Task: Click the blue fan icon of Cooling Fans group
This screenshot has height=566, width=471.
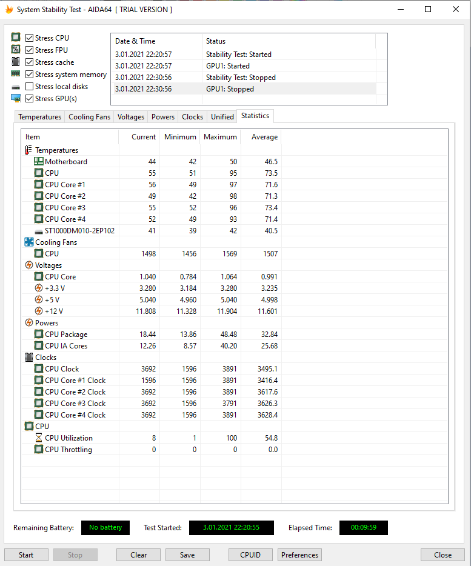Action: click(29, 242)
